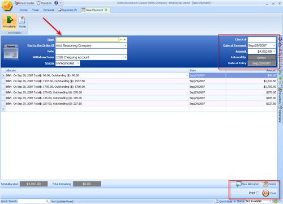Switch to the Home tab
The image size is (283, 204).
pos(24,10)
